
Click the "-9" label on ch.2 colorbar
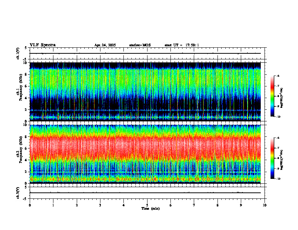(278, 168)
